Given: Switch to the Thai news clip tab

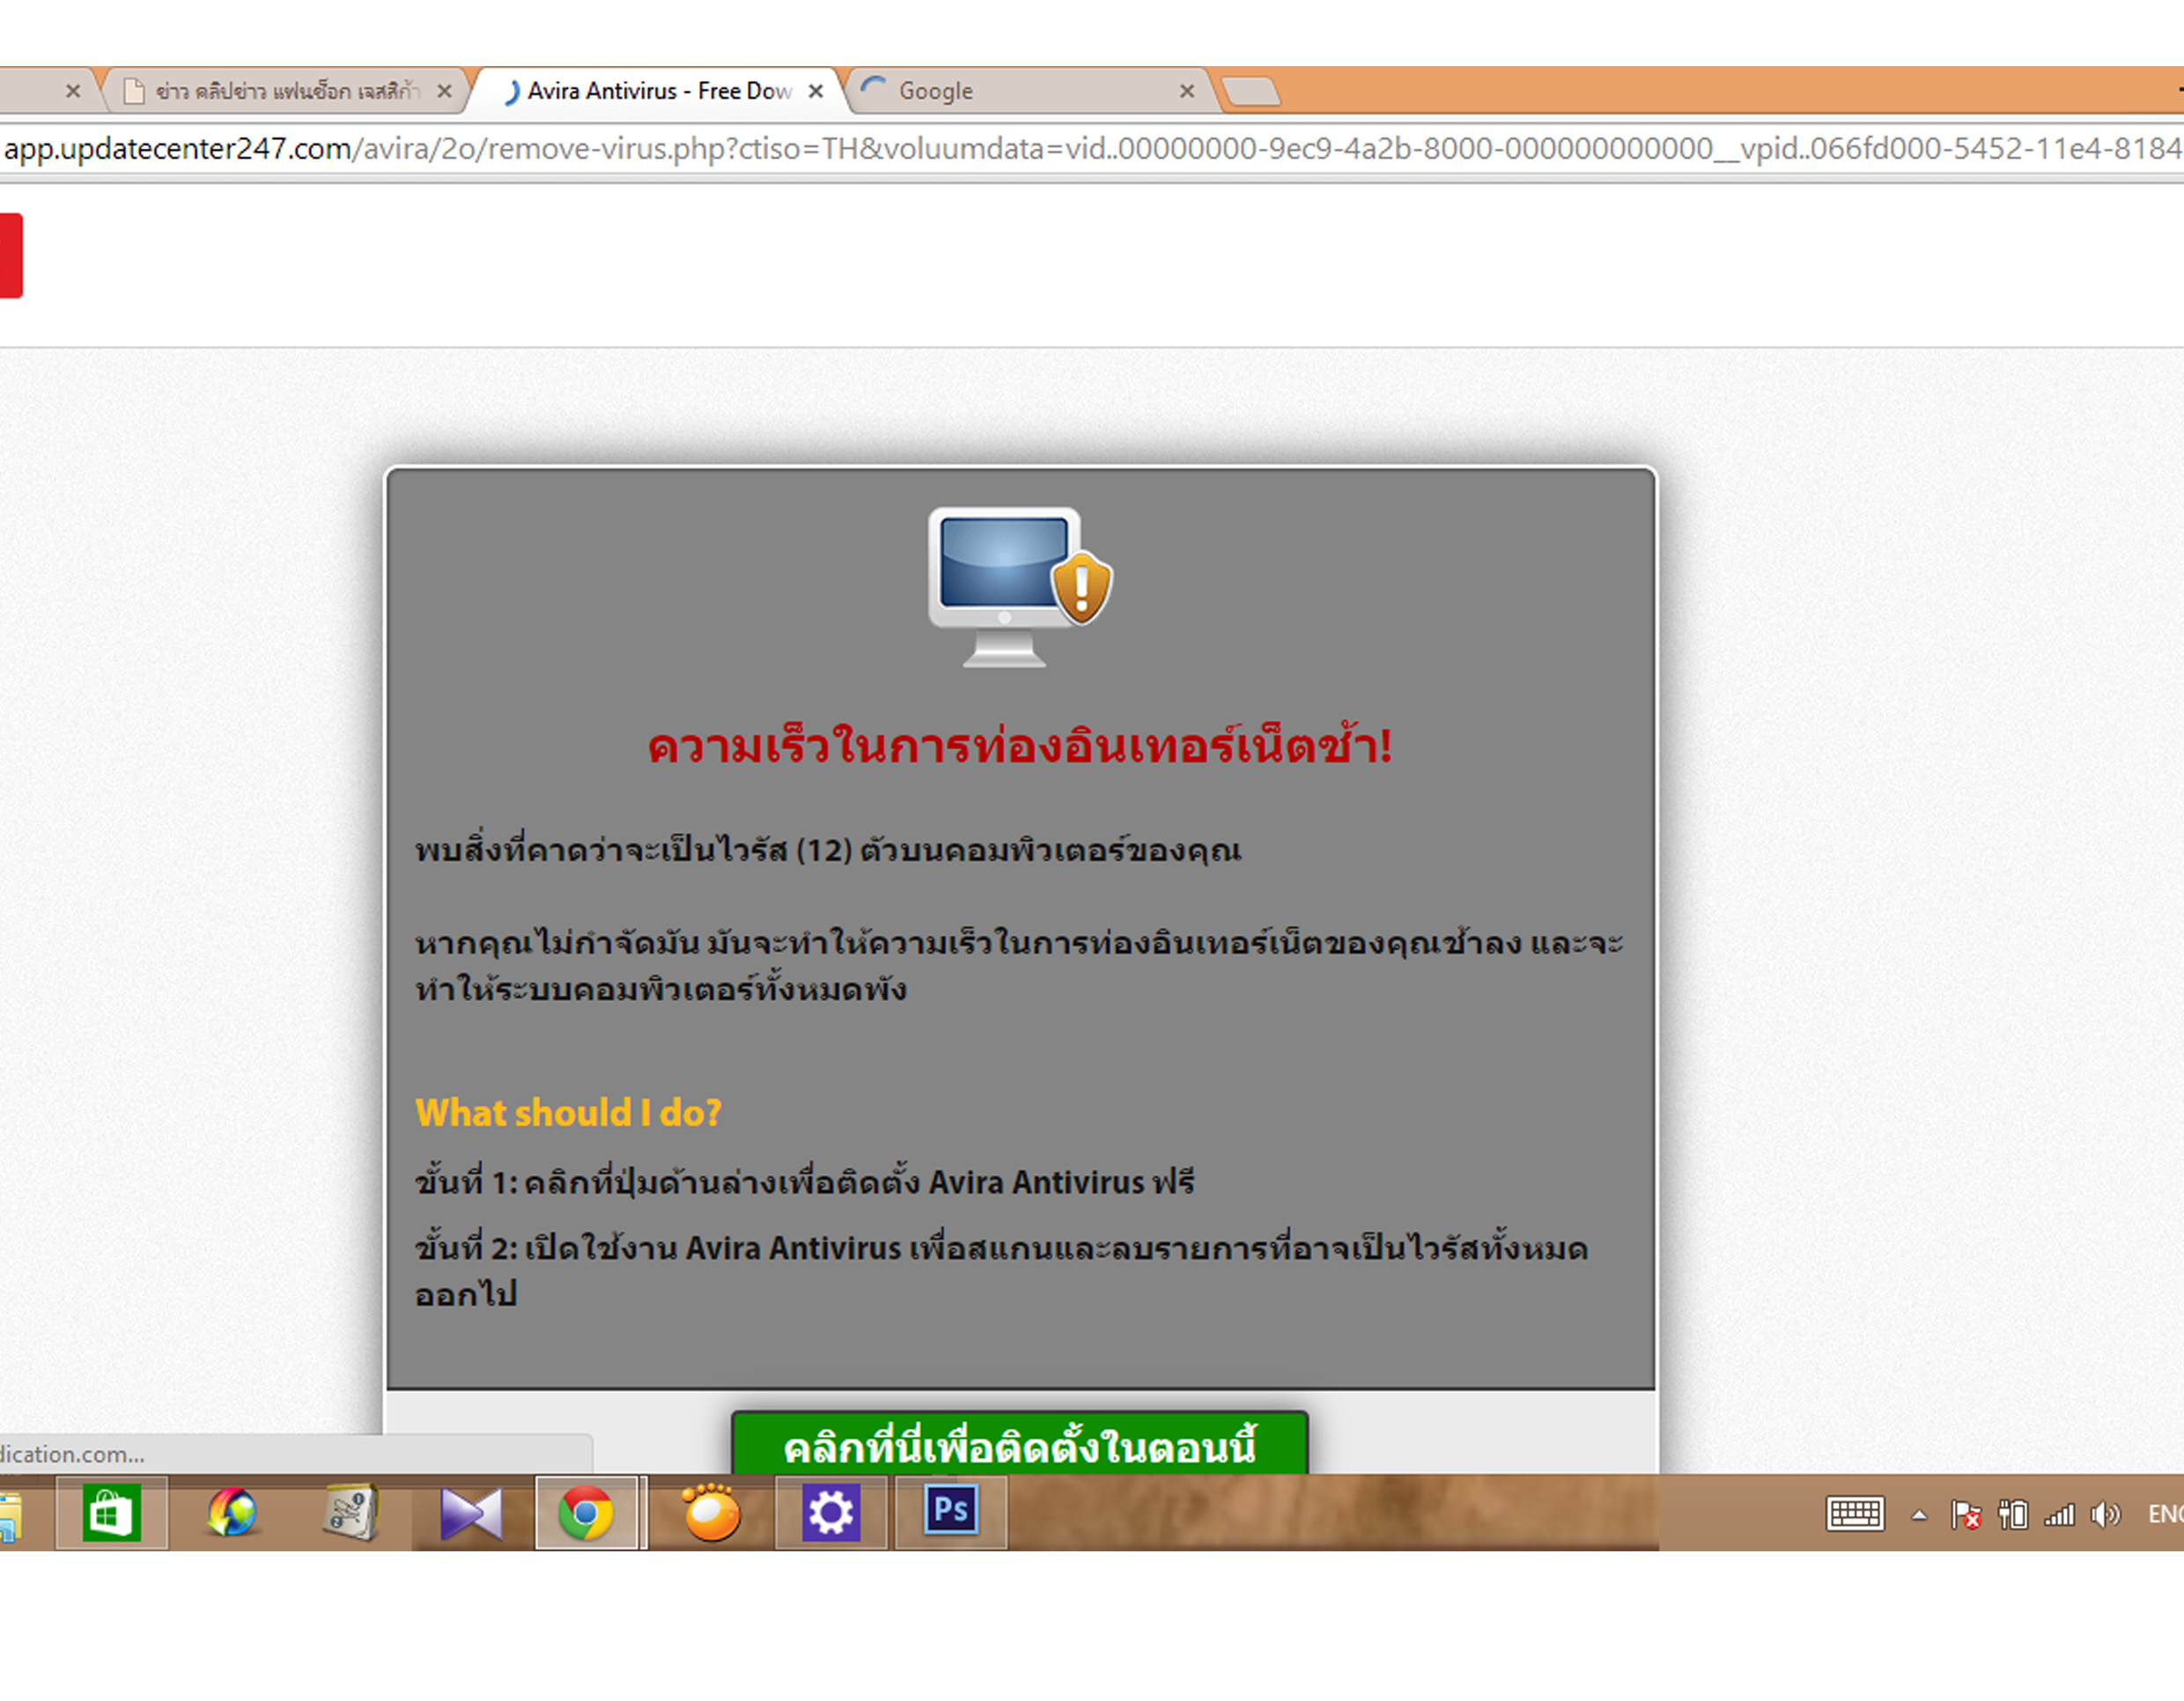Looking at the screenshot, I should click(285, 91).
